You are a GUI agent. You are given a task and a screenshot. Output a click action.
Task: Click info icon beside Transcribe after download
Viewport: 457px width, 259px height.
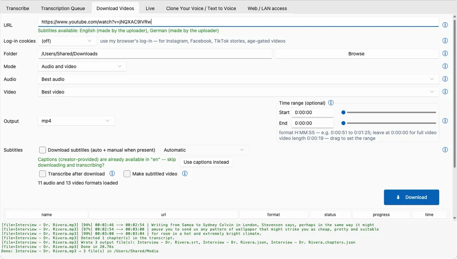pyautogui.click(x=112, y=174)
